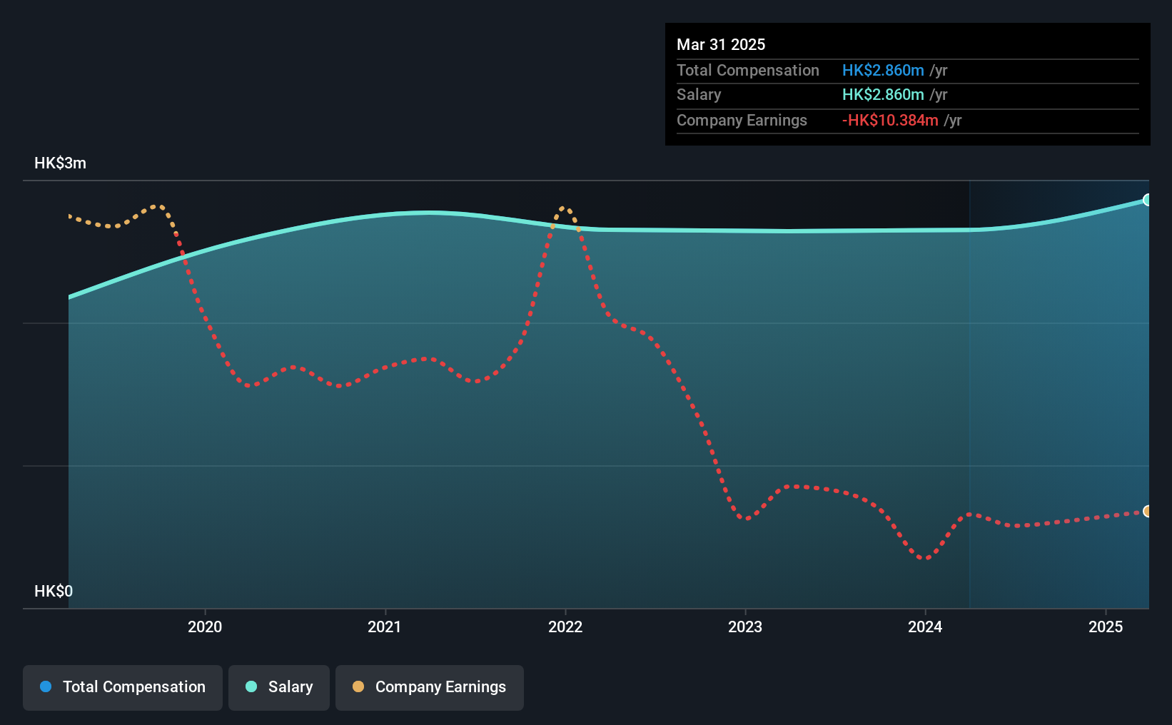1172x725 pixels.
Task: Click the HK$2.860m Salary value in tooltip
Action: pyautogui.click(x=883, y=94)
